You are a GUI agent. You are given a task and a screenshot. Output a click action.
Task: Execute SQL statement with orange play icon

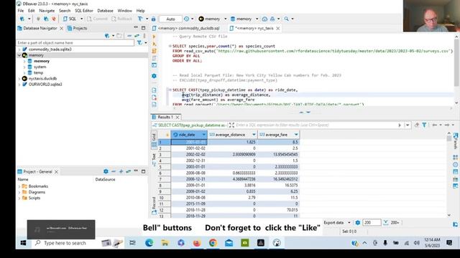point(154,37)
